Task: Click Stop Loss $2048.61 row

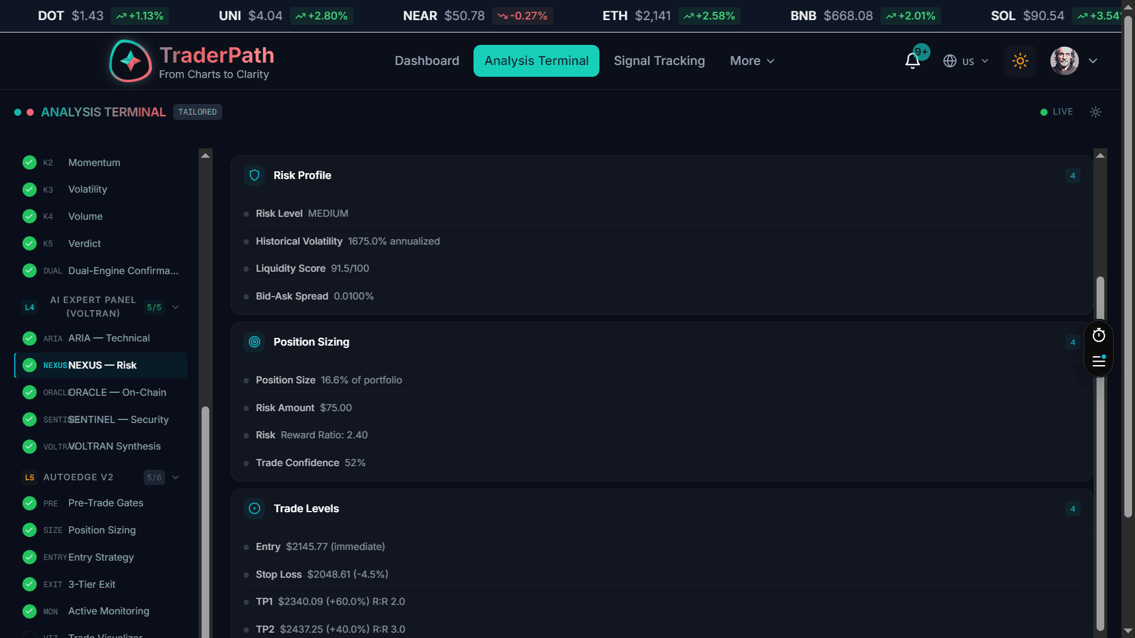Action: click(x=661, y=574)
